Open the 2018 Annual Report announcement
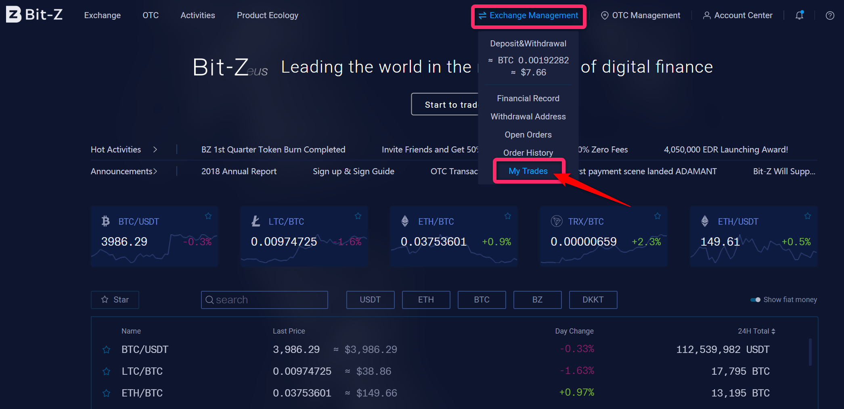The image size is (844, 409). coord(239,171)
